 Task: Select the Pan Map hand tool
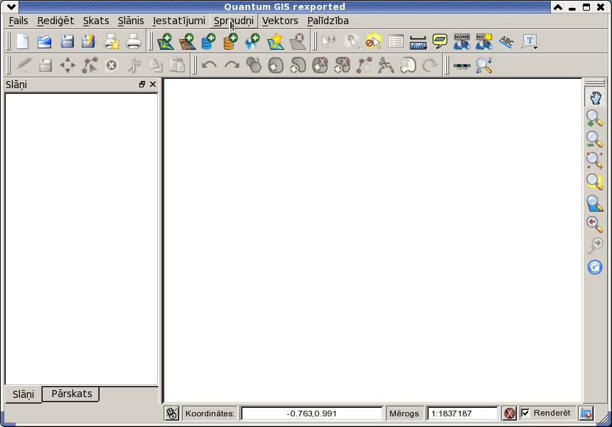click(595, 97)
